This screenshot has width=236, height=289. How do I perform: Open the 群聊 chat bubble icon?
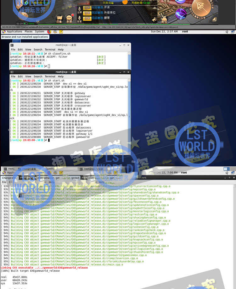(x=69, y=19)
